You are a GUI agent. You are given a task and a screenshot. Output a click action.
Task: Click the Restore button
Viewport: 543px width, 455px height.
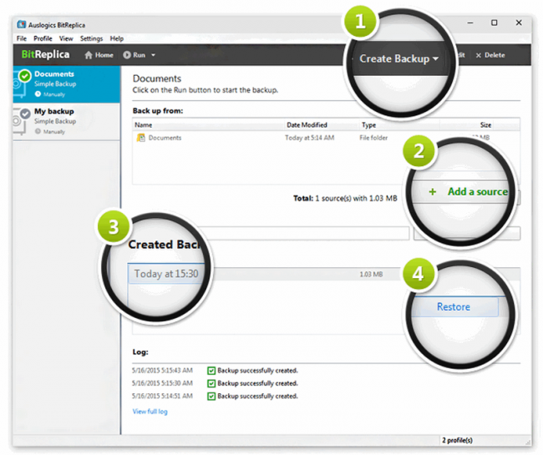point(454,306)
